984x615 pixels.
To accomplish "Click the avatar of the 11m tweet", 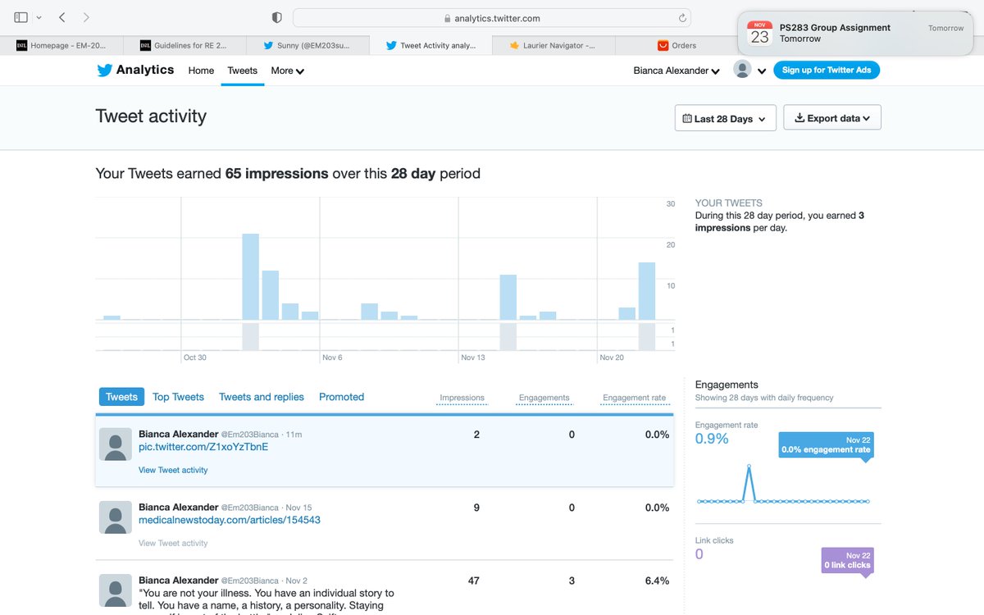I will tap(116, 444).
